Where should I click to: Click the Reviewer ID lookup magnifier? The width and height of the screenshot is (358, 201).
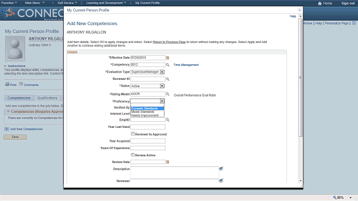(x=168, y=79)
